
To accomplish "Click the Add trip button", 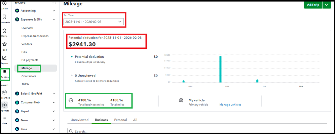I will tap(313, 5).
